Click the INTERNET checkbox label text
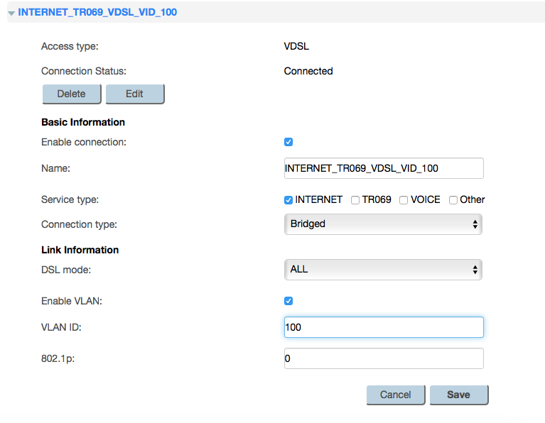Image resolution: width=545 pixels, height=423 pixels. [319, 199]
